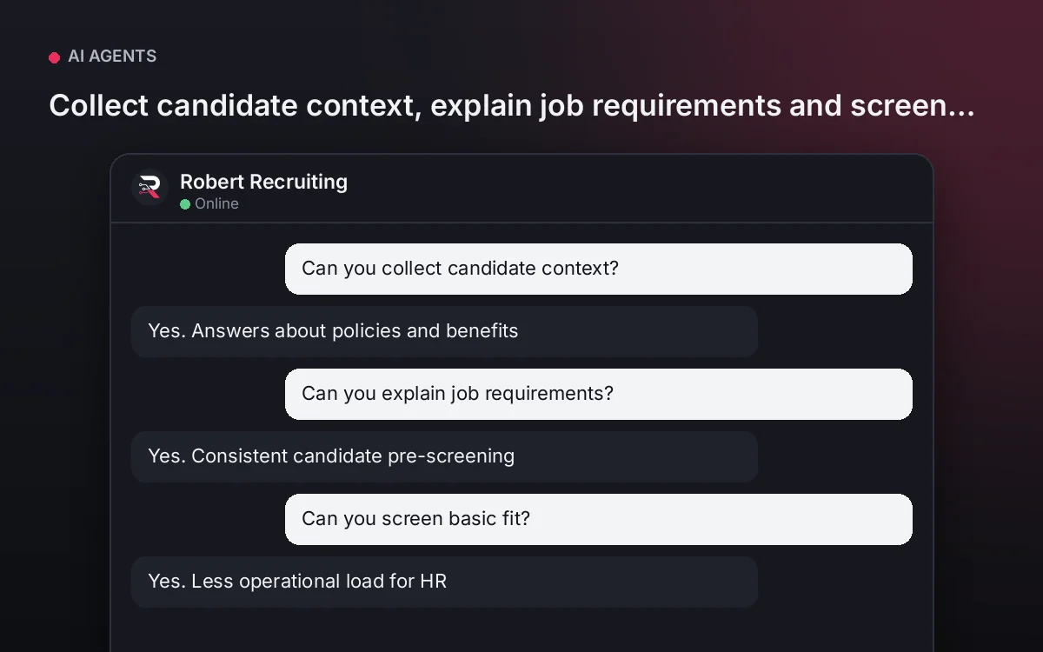Select reply 'Yes. Consistent candidate pre-screening'
1043x652 pixels.
tap(444, 456)
